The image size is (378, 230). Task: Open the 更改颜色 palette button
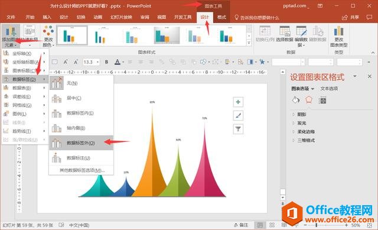[48, 36]
